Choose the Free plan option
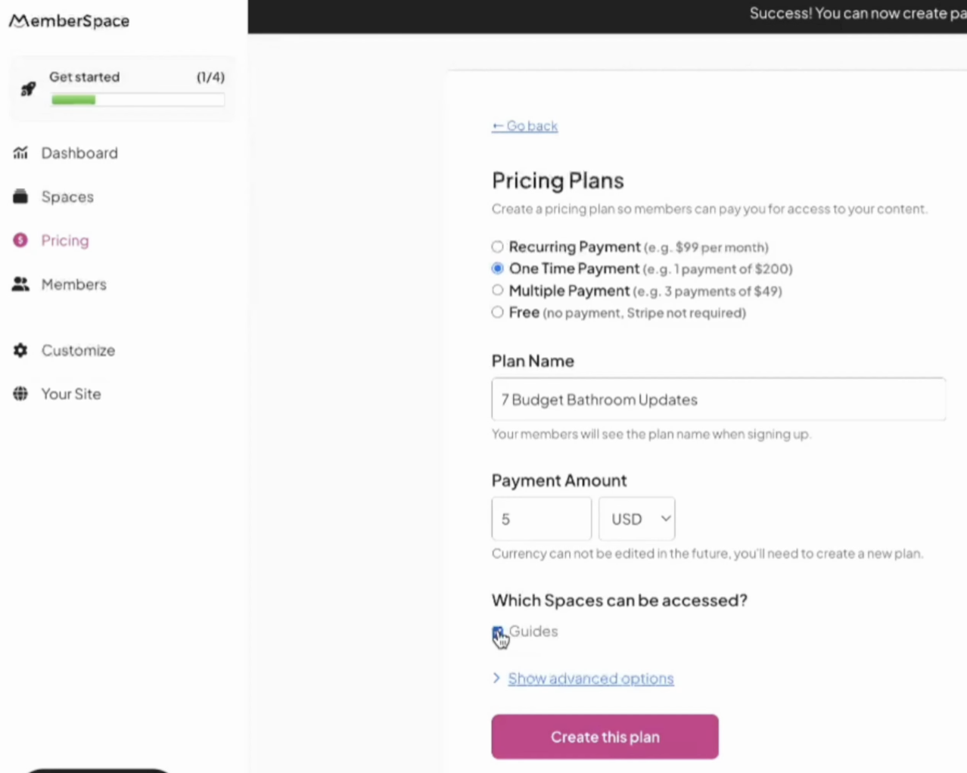The height and width of the screenshot is (773, 967). point(497,312)
